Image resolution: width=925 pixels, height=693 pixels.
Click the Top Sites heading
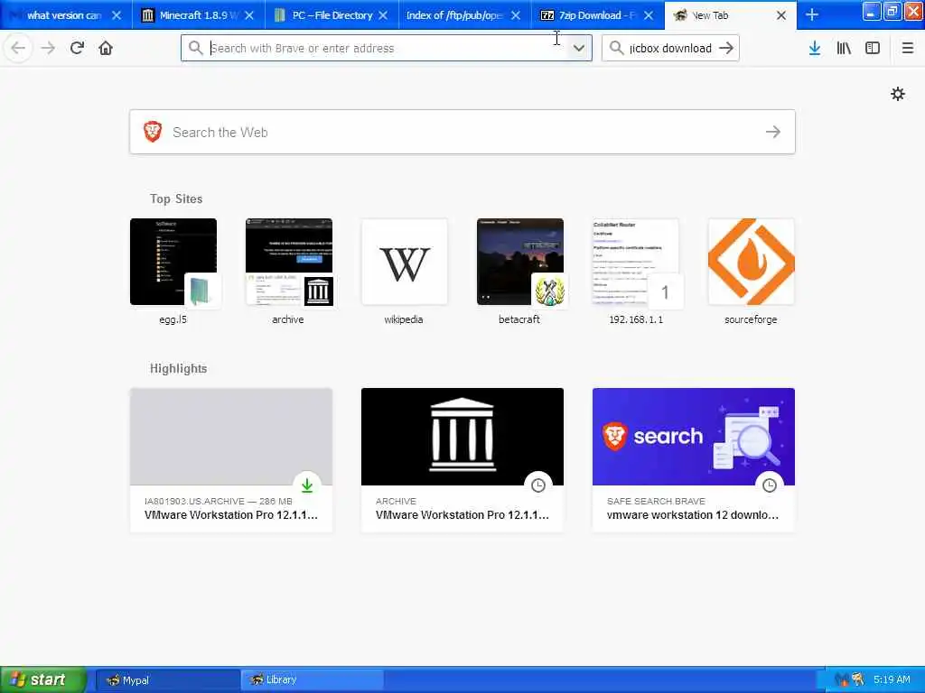tap(176, 199)
